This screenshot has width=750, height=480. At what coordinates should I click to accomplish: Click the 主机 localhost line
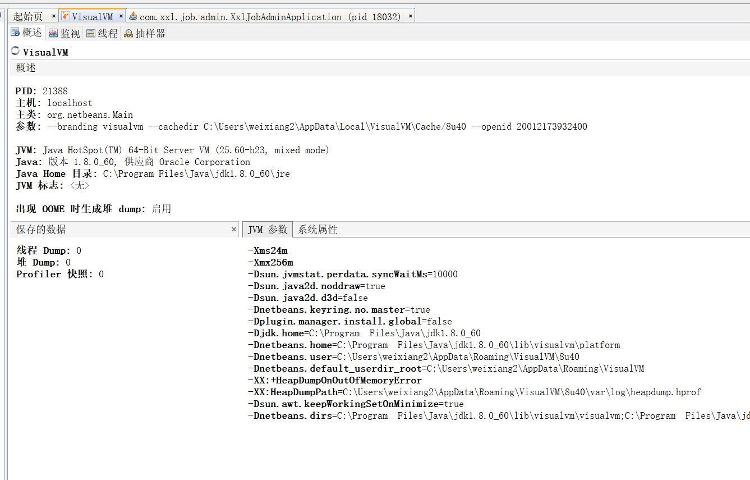click(x=54, y=103)
